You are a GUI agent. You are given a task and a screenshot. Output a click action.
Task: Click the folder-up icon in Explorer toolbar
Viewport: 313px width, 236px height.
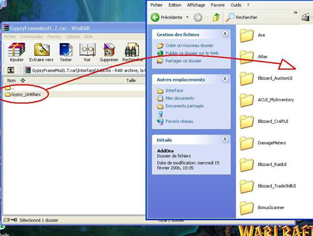[x=216, y=17]
